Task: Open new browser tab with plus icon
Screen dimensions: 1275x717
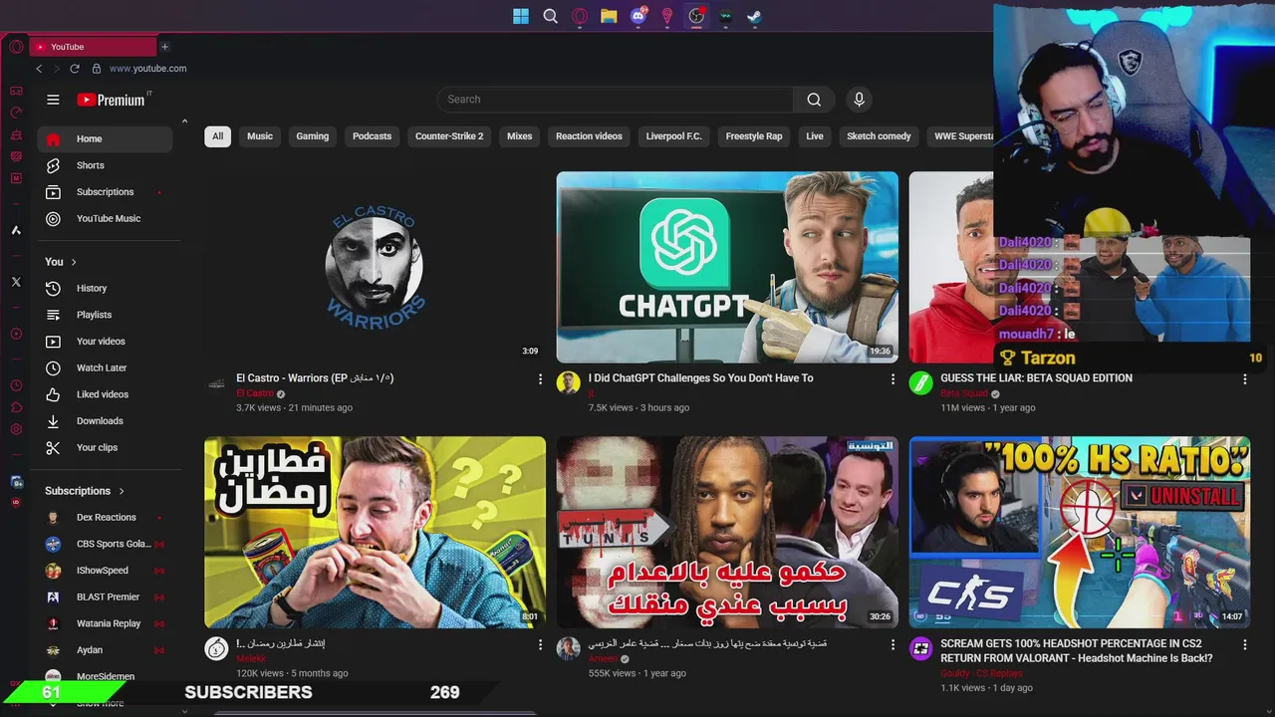Action: [x=164, y=47]
